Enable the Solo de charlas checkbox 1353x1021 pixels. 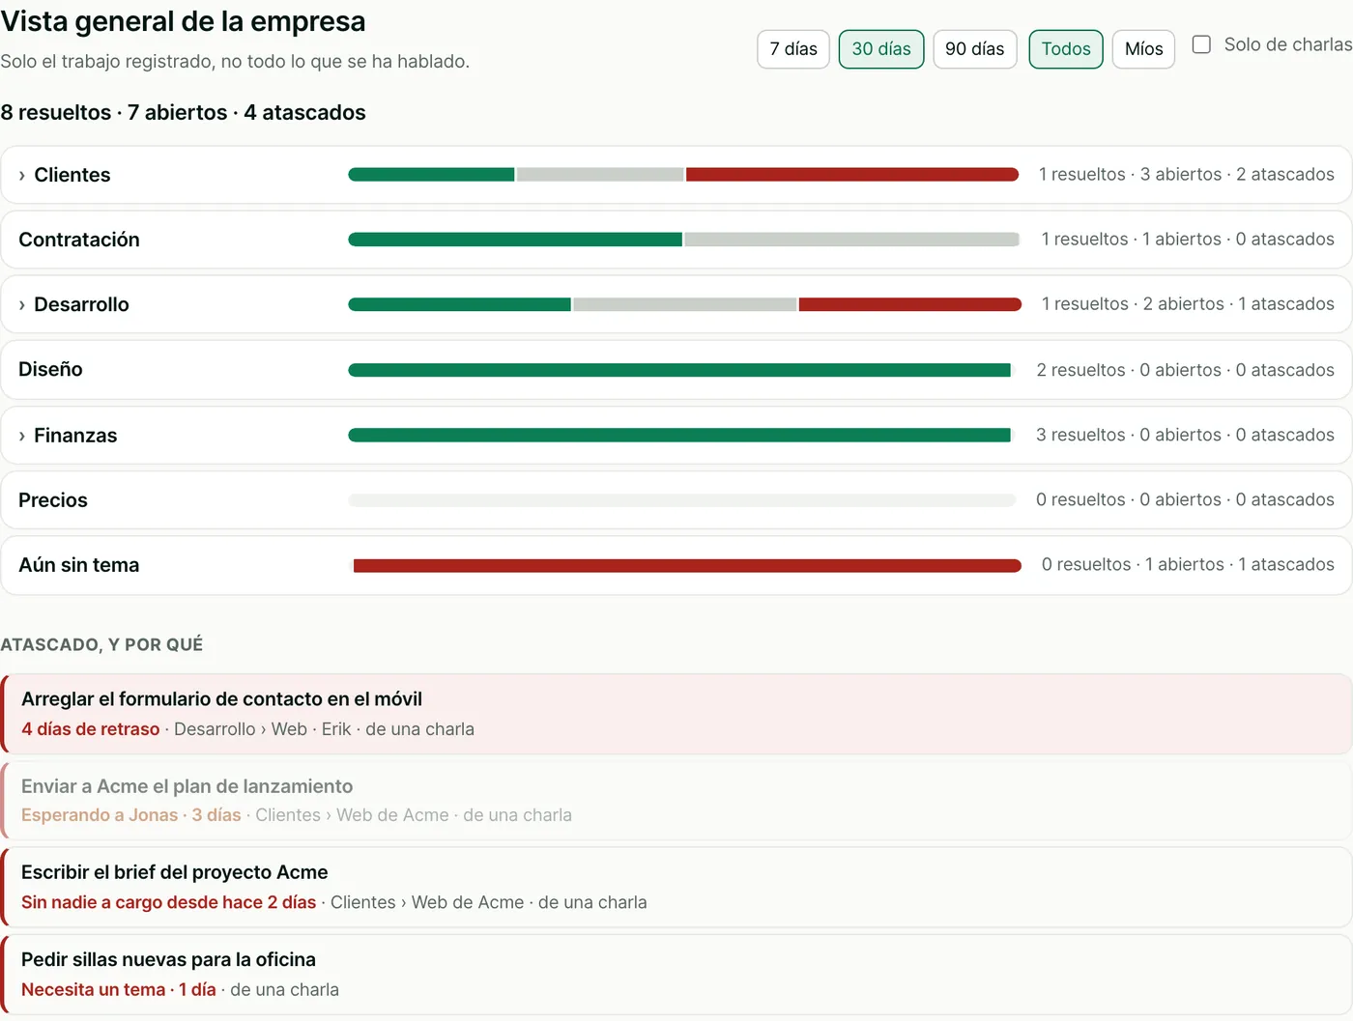[1201, 44]
